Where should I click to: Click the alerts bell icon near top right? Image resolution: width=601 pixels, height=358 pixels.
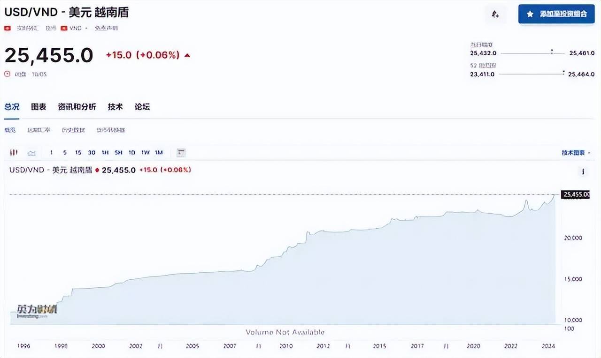click(x=495, y=15)
